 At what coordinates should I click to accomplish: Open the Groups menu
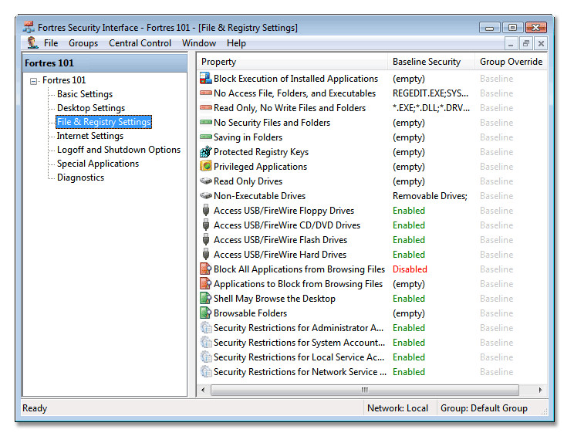83,43
